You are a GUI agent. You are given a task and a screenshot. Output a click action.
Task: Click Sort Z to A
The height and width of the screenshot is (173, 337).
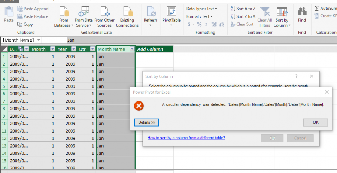click(x=243, y=16)
